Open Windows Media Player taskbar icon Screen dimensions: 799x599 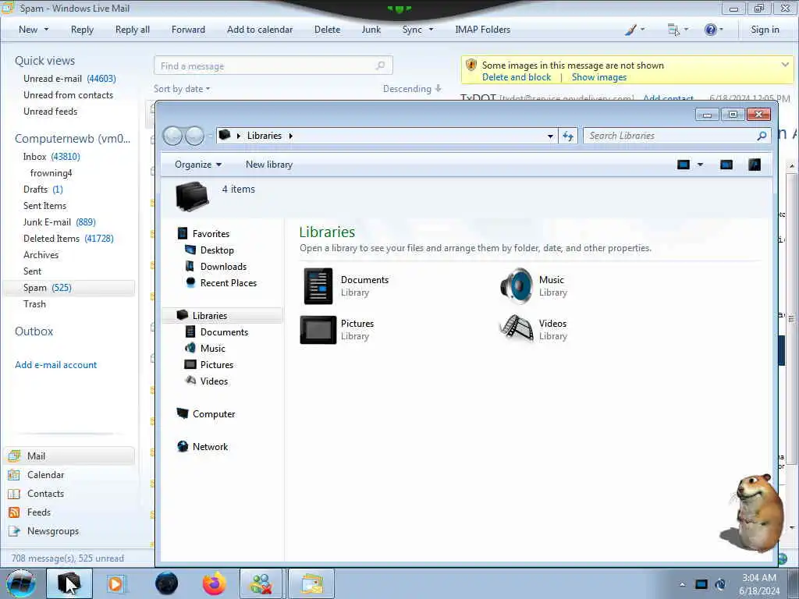(x=116, y=583)
